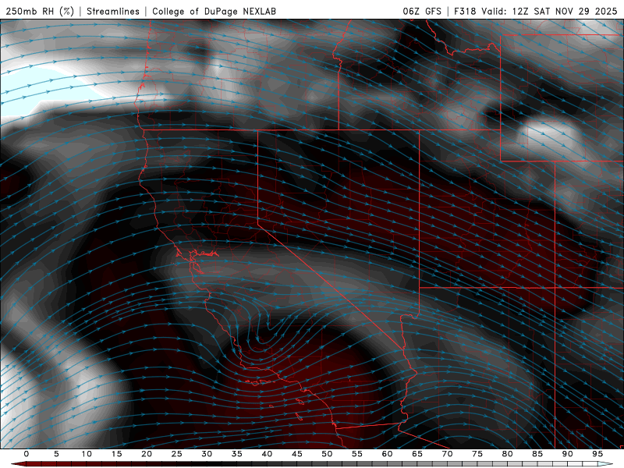The height and width of the screenshot is (468, 624).
Task: Click the "25" colorbar scale label
Action: tap(177, 454)
